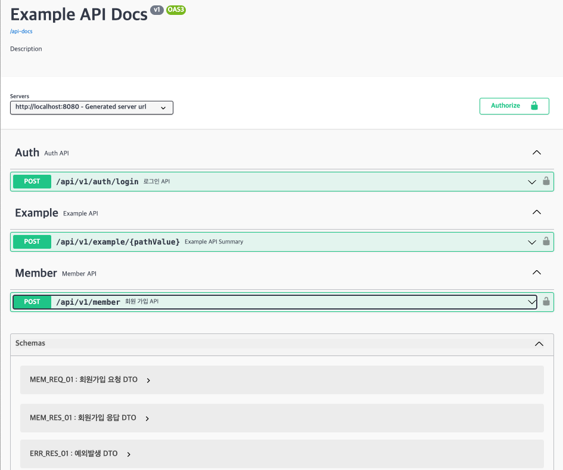The height and width of the screenshot is (470, 563).
Task: Click the lock icon on the login endpoint
Action: (x=546, y=181)
